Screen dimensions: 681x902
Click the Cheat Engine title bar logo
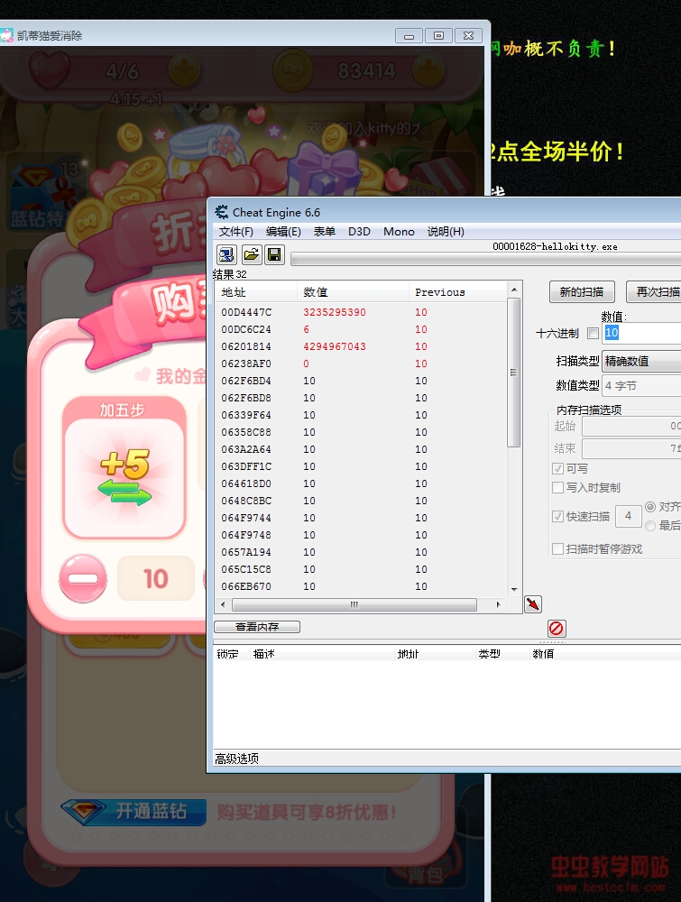(x=222, y=212)
